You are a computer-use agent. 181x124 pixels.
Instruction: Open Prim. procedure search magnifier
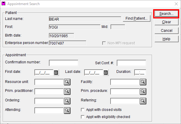point(143,92)
